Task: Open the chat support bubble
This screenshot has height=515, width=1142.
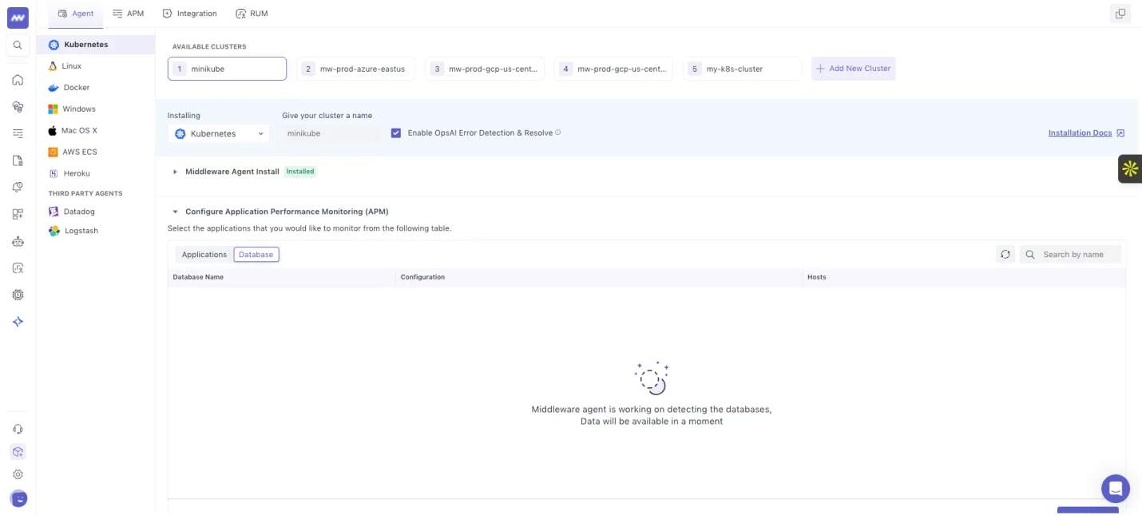Action: click(1116, 489)
